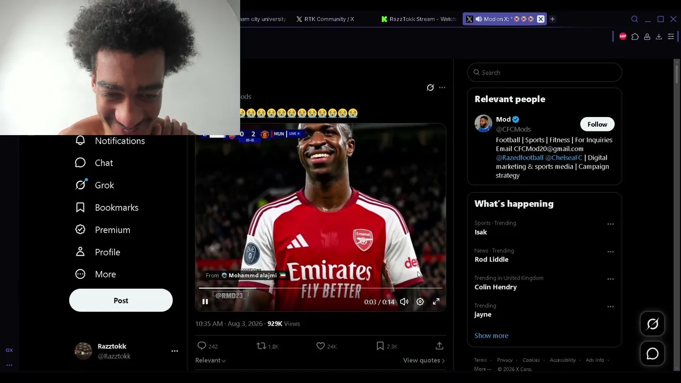Close the Mod on X tab

tap(541, 19)
